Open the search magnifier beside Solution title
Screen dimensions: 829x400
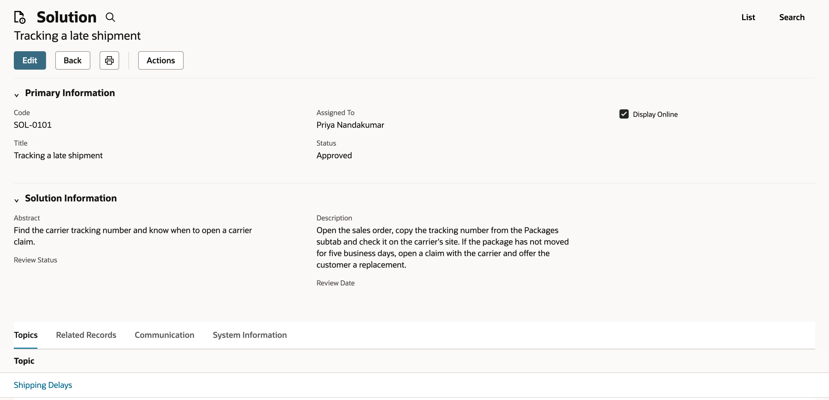coord(110,17)
